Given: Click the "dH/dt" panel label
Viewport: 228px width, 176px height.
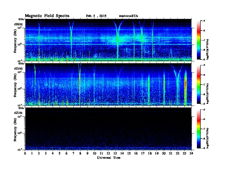Looking at the screenshot, I should pyautogui.click(x=18, y=24).
